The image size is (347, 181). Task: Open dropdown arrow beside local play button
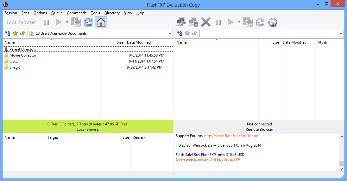click(67, 22)
